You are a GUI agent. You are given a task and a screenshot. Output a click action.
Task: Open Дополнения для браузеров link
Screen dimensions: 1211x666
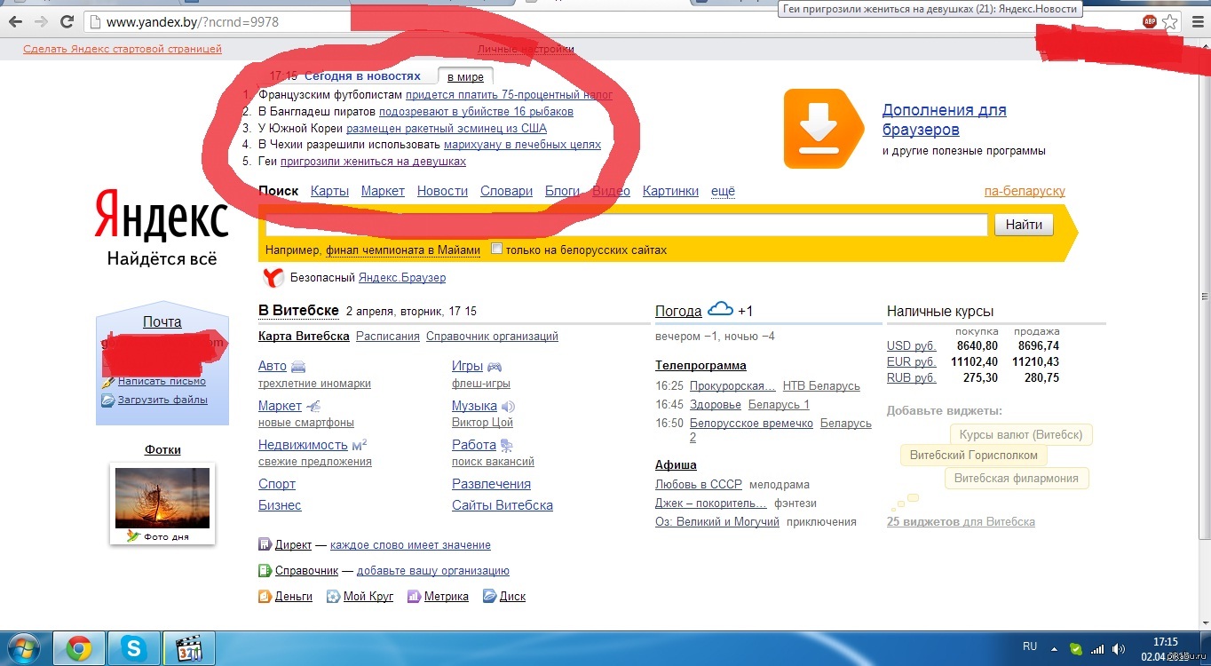(944, 120)
